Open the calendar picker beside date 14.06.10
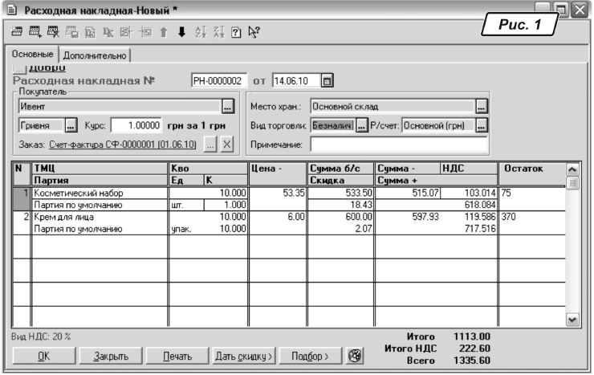Viewport: 594px width, 375px height. click(x=327, y=80)
